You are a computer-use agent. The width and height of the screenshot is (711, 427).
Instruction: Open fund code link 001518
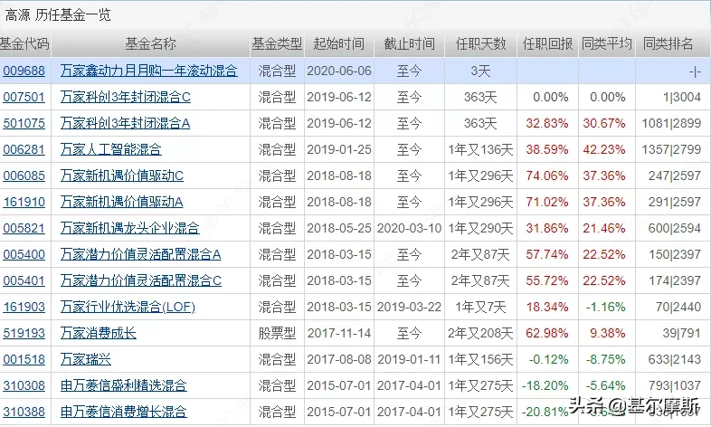pos(24,359)
